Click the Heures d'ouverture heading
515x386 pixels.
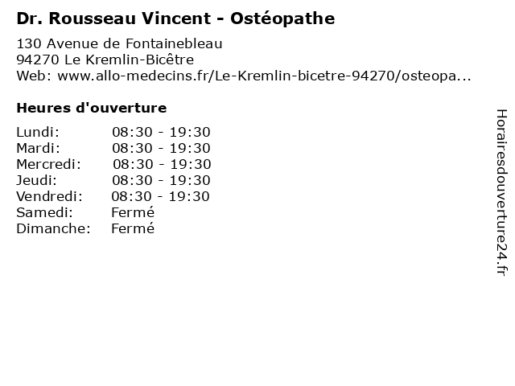pos(92,108)
